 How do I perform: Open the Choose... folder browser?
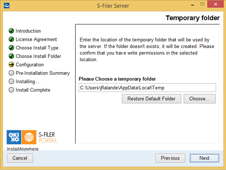coord(200,99)
